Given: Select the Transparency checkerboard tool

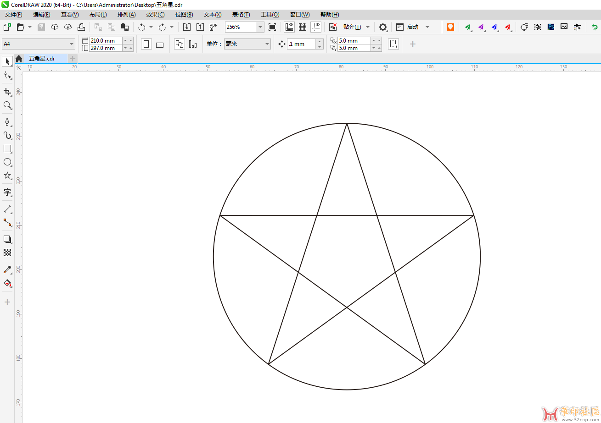Looking at the screenshot, I should tap(7, 252).
